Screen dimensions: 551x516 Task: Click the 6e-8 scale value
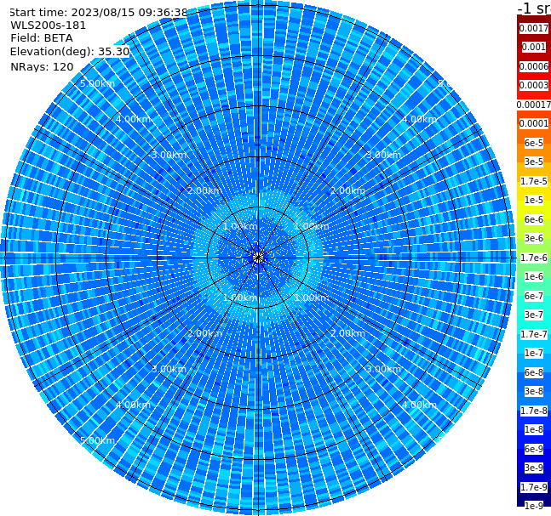(534, 372)
